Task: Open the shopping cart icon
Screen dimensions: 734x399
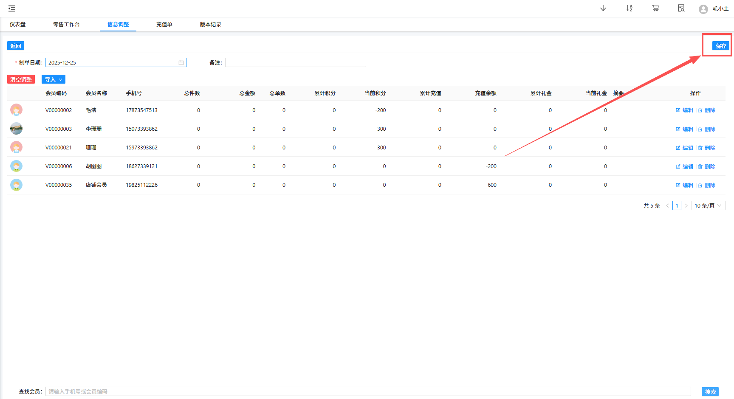Action: coord(655,8)
